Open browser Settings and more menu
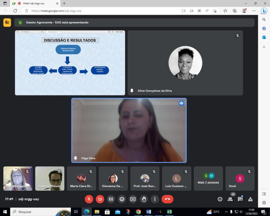270x216 pixels. point(254,11)
